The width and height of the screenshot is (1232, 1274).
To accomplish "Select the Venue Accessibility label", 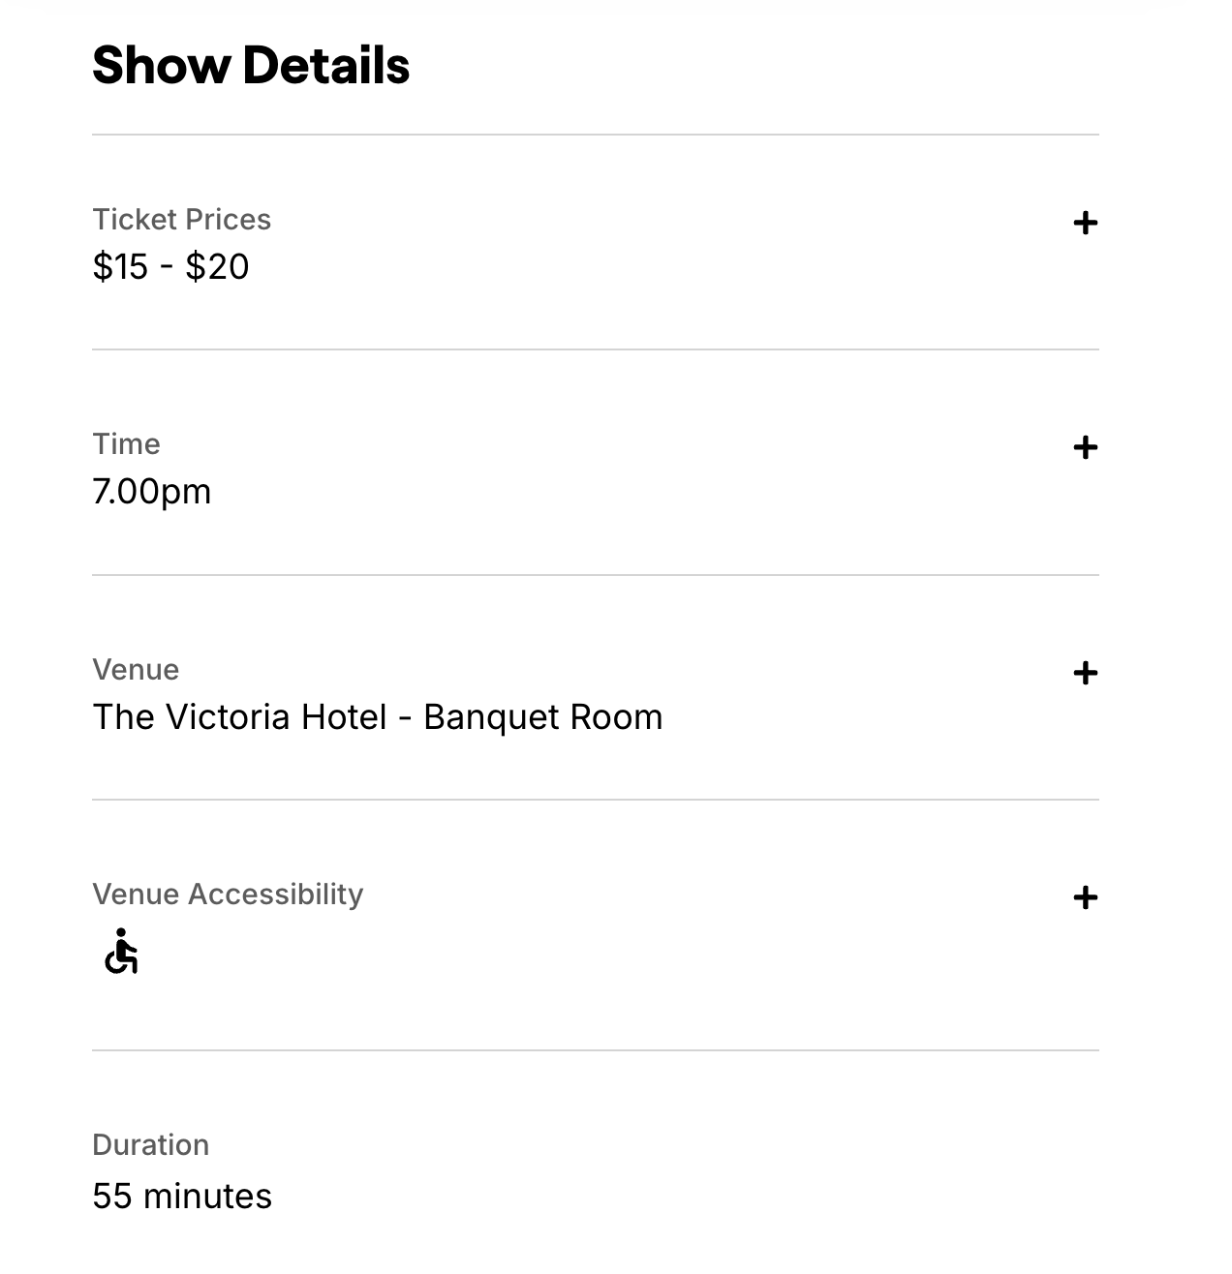I will (x=228, y=895).
